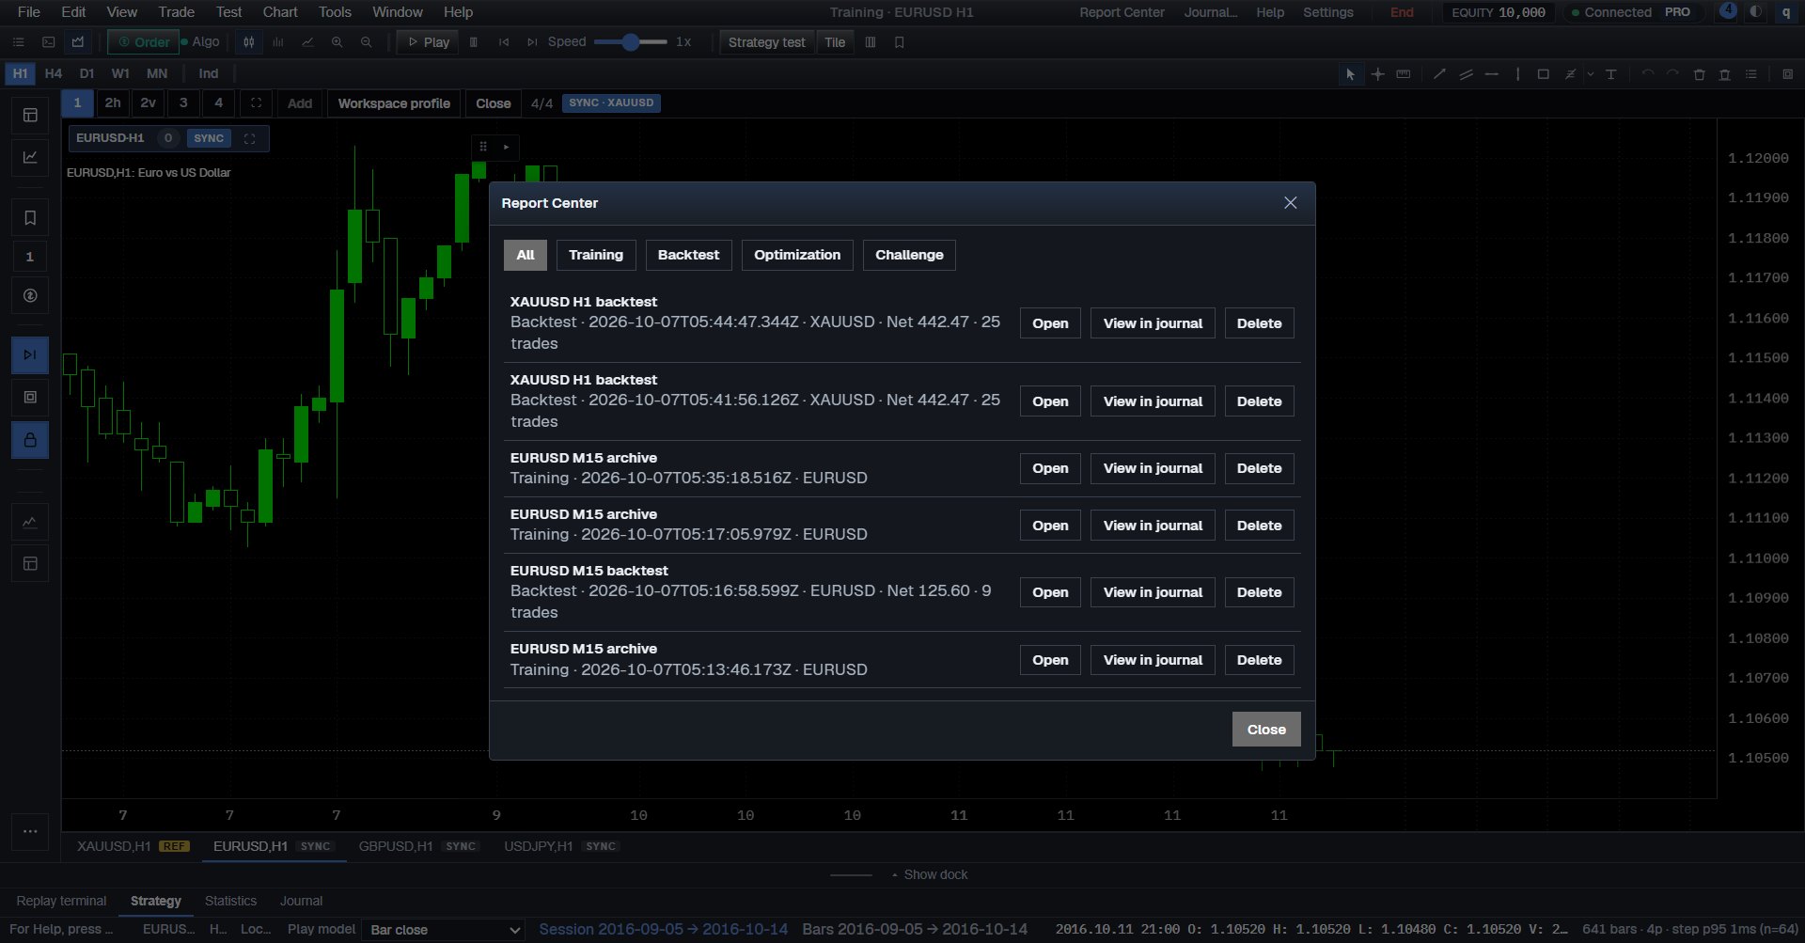Click the step forward playback icon
This screenshot has width=1805, height=943.
533,42
